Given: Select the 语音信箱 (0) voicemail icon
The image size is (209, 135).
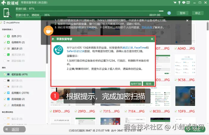Looking at the screenshot, I should (x=8, y=61).
